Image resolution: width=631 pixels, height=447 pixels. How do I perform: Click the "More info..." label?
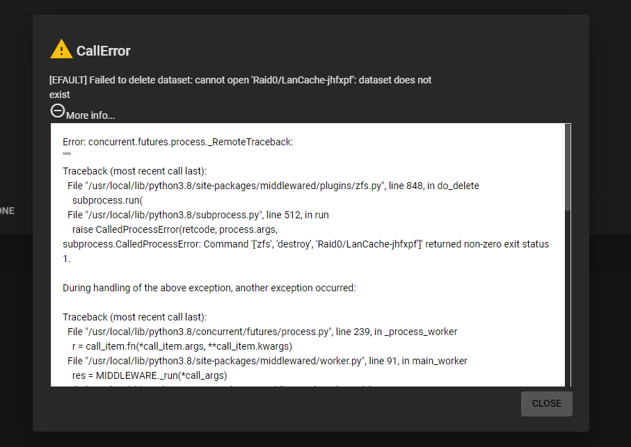click(90, 115)
